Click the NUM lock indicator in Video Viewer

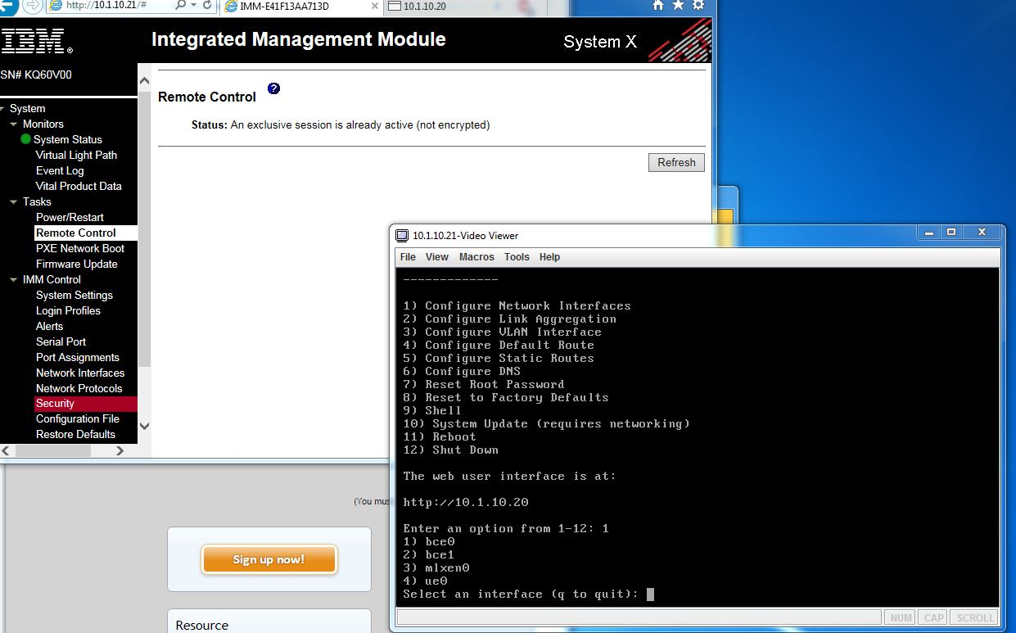(x=901, y=617)
